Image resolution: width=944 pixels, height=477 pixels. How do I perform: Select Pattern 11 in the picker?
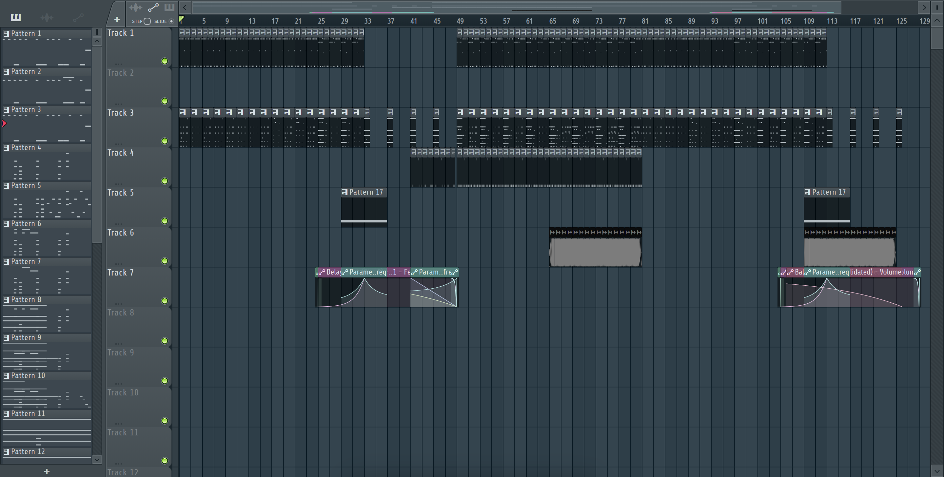pyautogui.click(x=47, y=414)
